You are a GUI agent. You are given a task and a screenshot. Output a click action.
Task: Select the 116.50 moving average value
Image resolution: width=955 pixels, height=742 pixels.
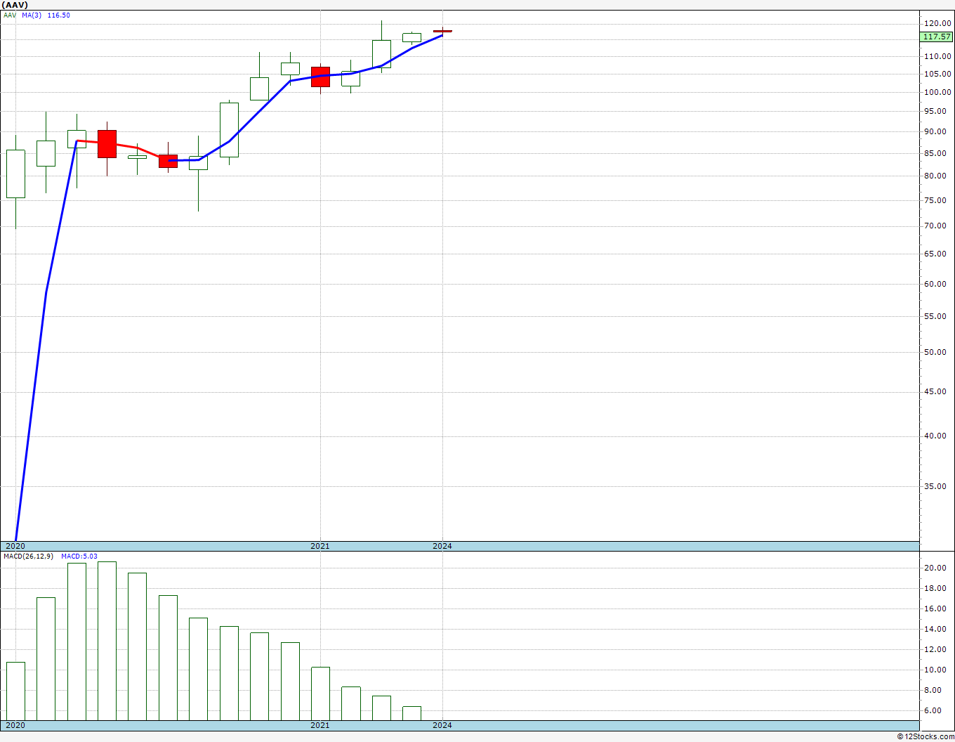coord(58,15)
